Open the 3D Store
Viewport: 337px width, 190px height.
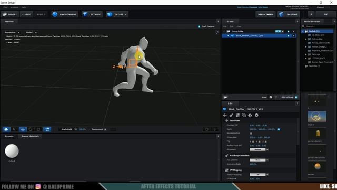click(x=289, y=14)
